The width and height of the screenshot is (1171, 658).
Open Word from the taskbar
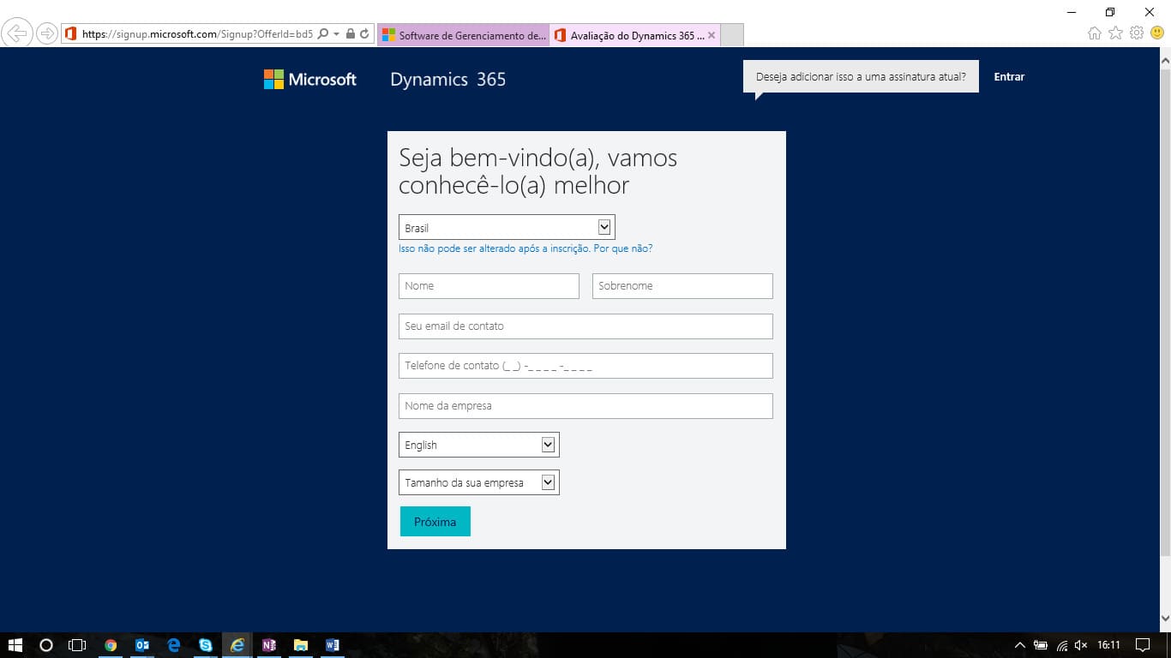pyautogui.click(x=333, y=645)
